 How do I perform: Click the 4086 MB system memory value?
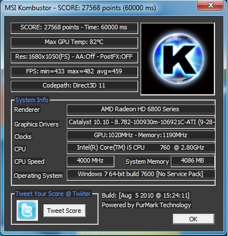[193, 161]
